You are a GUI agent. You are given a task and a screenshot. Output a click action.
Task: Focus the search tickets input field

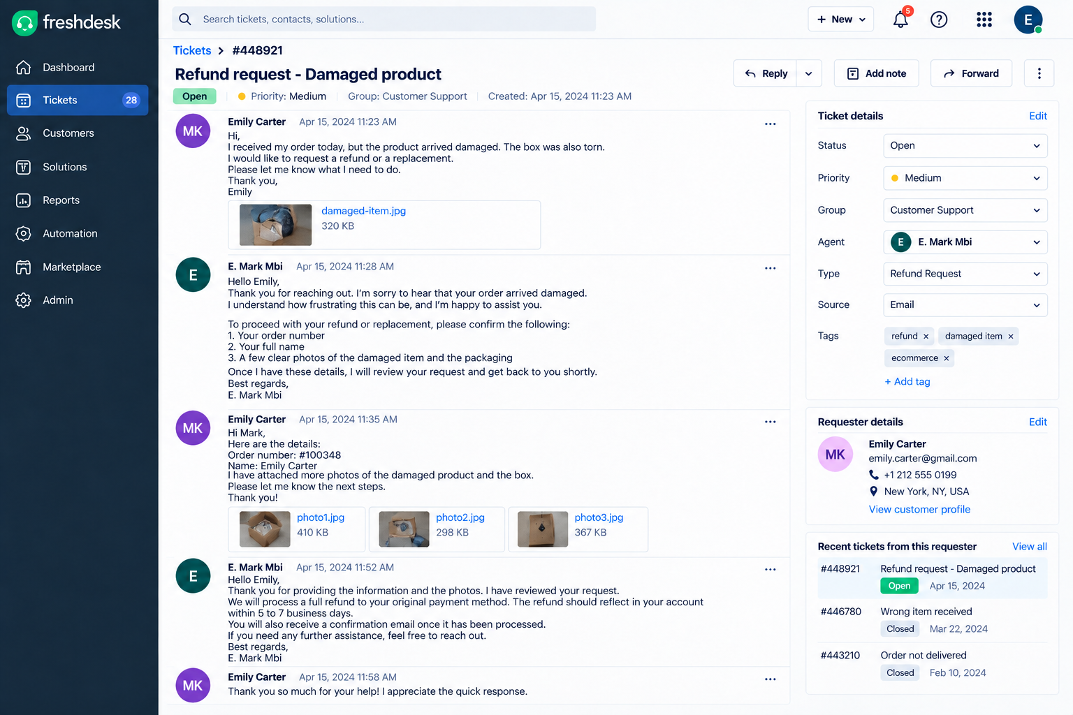[x=384, y=20]
